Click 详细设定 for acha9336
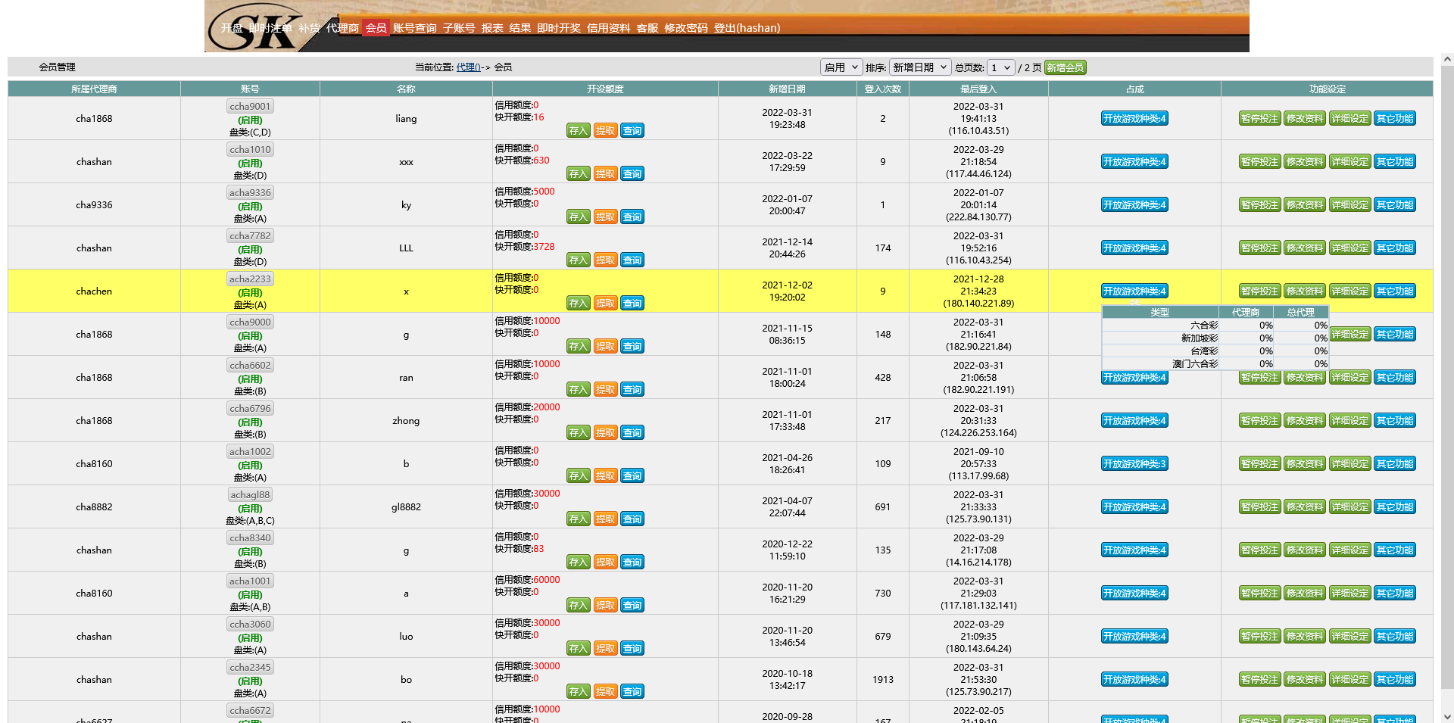Screen dimensions: 1454x723 tap(1350, 205)
